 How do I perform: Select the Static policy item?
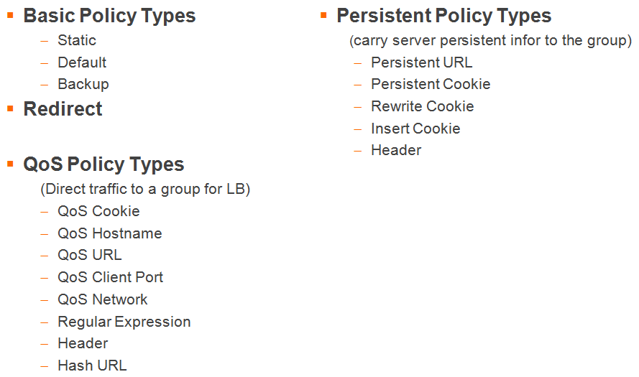[77, 40]
